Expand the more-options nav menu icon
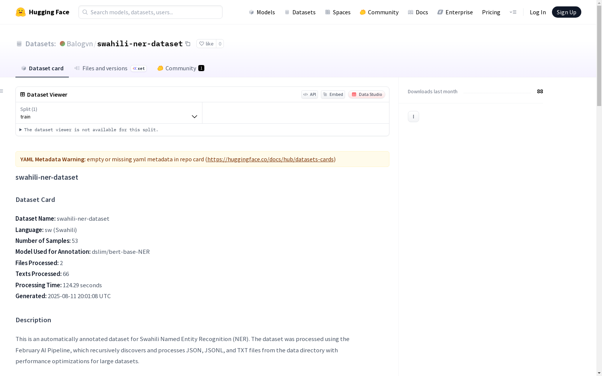 (x=513, y=12)
